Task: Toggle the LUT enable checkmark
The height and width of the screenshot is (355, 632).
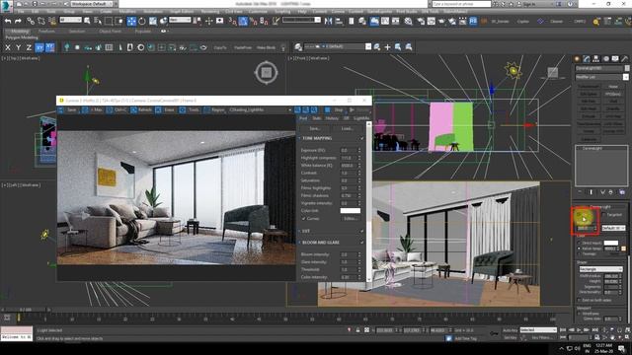Action: click(361, 231)
